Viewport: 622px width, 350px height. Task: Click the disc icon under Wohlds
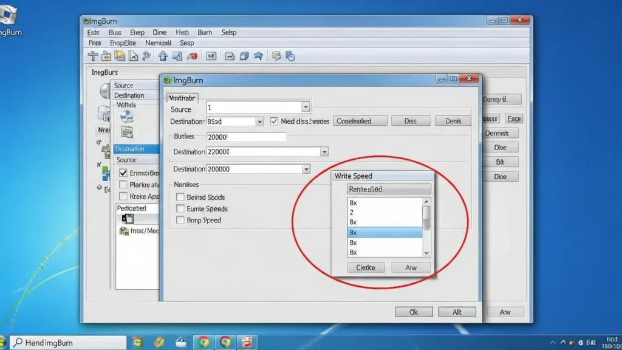click(126, 117)
